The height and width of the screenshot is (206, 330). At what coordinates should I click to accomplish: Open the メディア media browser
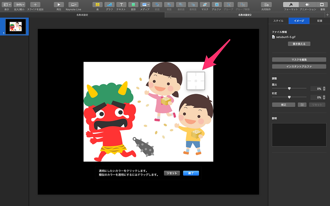pos(145,5)
